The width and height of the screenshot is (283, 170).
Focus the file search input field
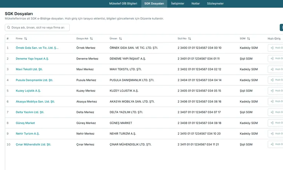coord(37,27)
